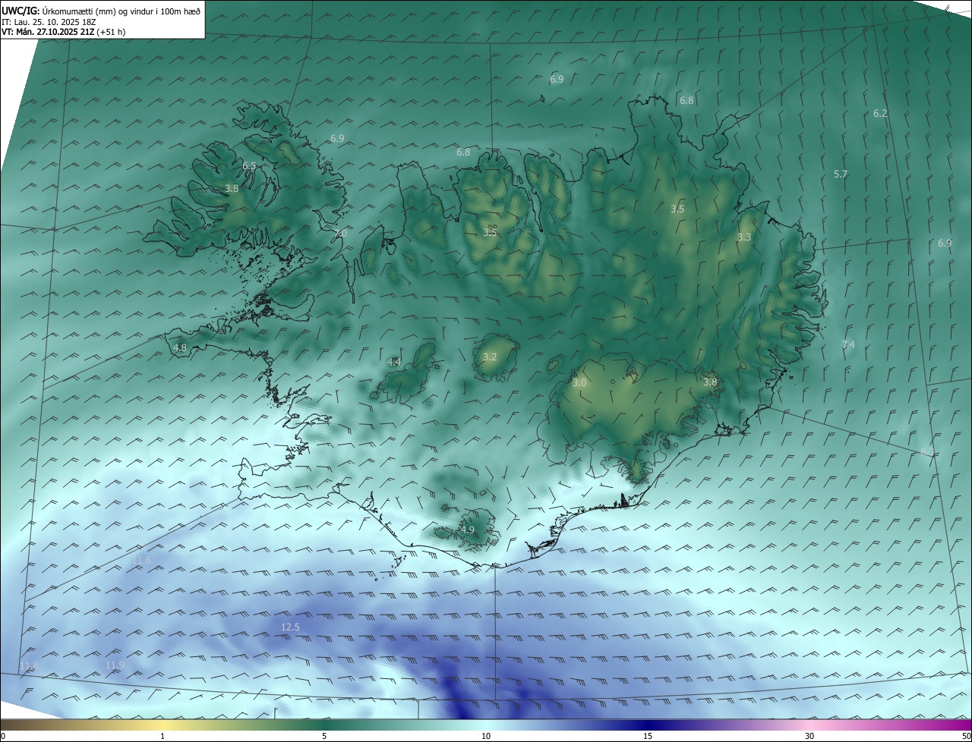Click the colorbar tick label 50
Image resolution: width=972 pixels, height=742 pixels.
[x=966, y=736]
